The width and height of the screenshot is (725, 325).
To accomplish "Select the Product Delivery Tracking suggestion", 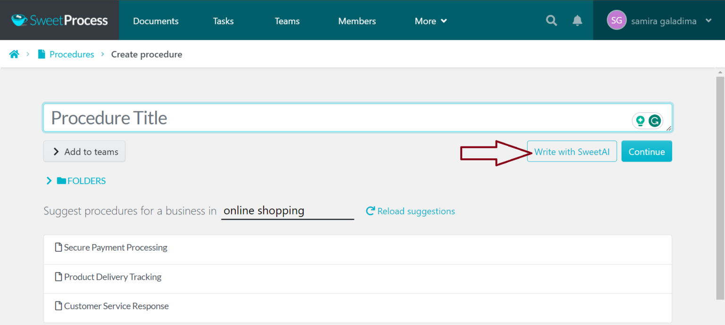I will click(x=357, y=279).
